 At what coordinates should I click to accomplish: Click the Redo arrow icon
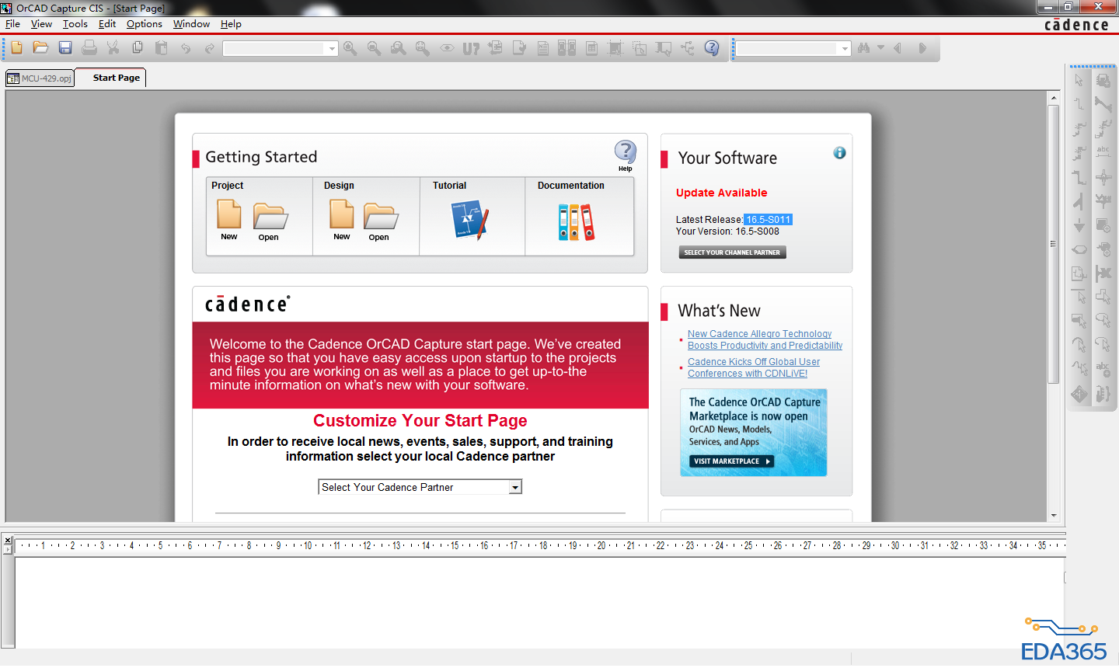[210, 48]
